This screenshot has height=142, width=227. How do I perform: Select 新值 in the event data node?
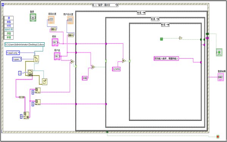(9, 37)
